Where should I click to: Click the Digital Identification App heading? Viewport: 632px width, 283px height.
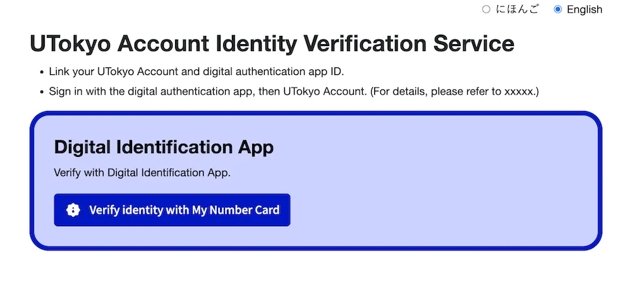click(x=164, y=147)
